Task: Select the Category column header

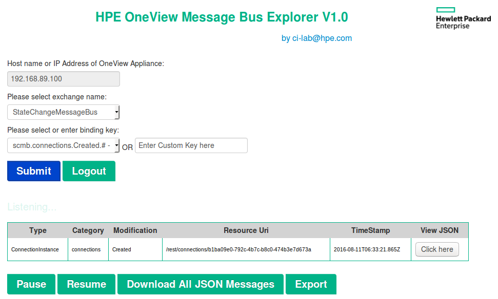Action: [88, 230]
